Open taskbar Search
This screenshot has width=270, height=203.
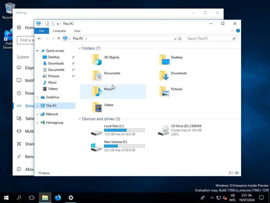tap(19, 198)
